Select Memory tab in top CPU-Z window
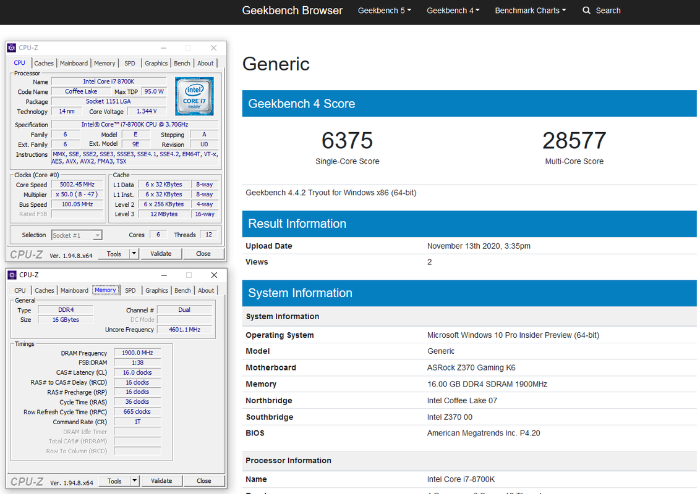Viewport: 700px width, 494px height. [x=105, y=64]
